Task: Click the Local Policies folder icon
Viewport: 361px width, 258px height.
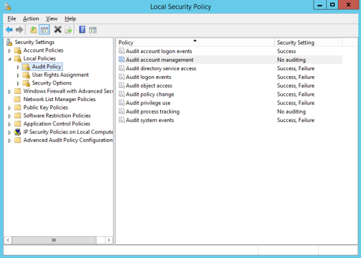Action: [18, 58]
